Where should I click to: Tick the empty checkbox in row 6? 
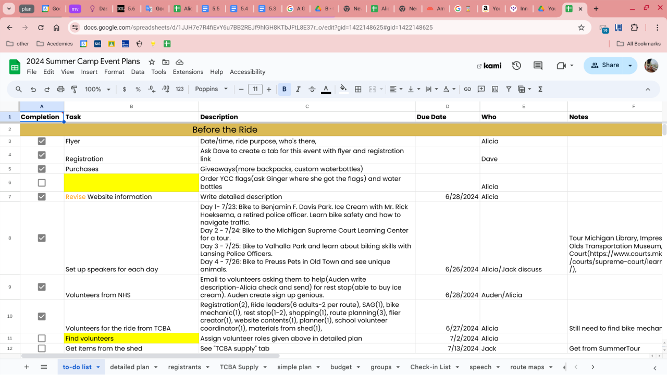pos(42,183)
